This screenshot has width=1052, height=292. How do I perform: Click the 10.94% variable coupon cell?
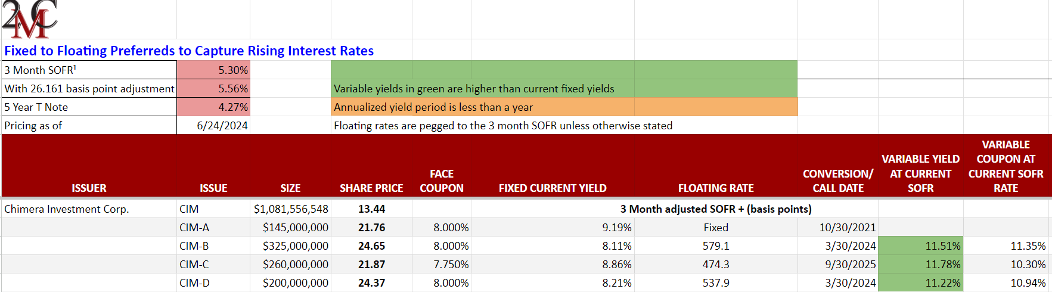click(1028, 283)
